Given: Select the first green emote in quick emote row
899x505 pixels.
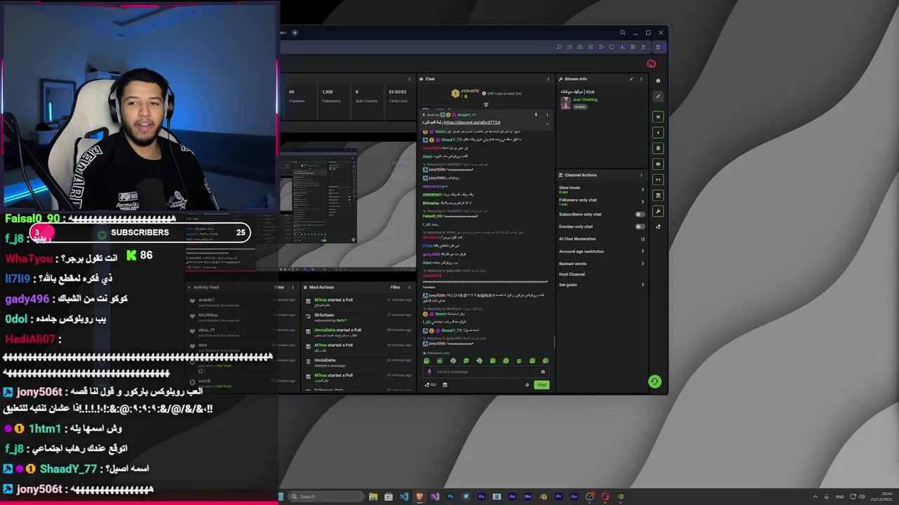Looking at the screenshot, I should tap(426, 361).
